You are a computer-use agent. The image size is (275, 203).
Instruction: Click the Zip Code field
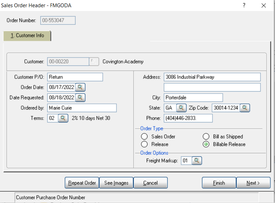point(226,108)
